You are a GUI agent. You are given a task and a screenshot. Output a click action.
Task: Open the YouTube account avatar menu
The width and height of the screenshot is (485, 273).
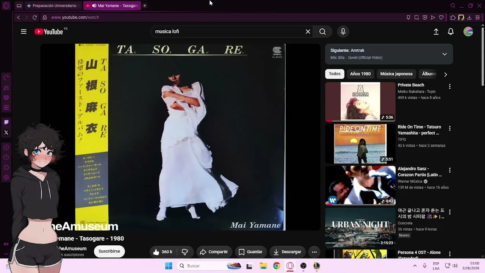pos(468,32)
